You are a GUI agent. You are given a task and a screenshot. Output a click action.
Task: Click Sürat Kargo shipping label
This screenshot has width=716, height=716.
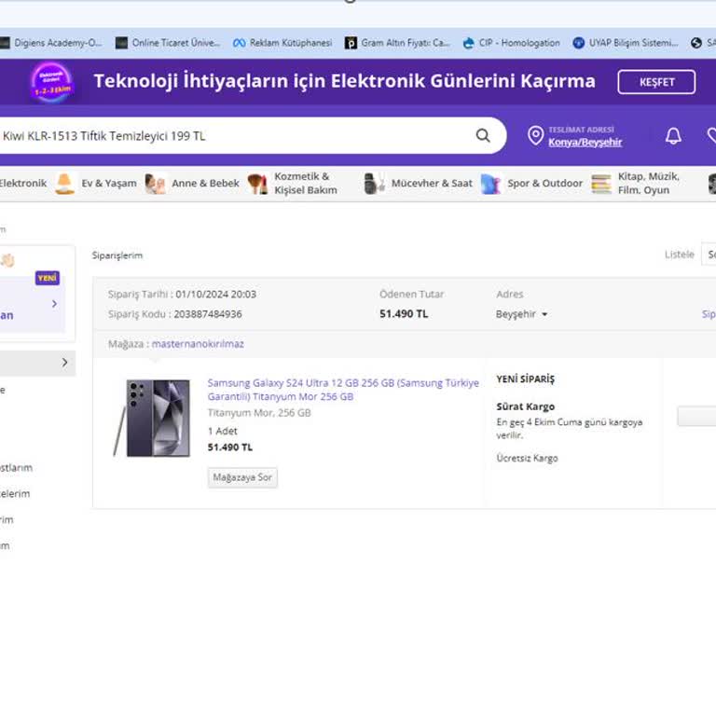[525, 406]
